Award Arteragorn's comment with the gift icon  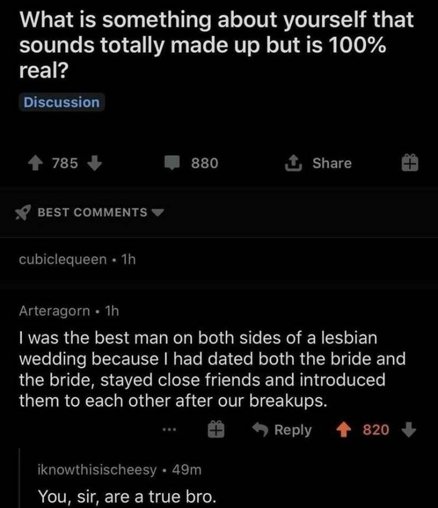tap(217, 429)
